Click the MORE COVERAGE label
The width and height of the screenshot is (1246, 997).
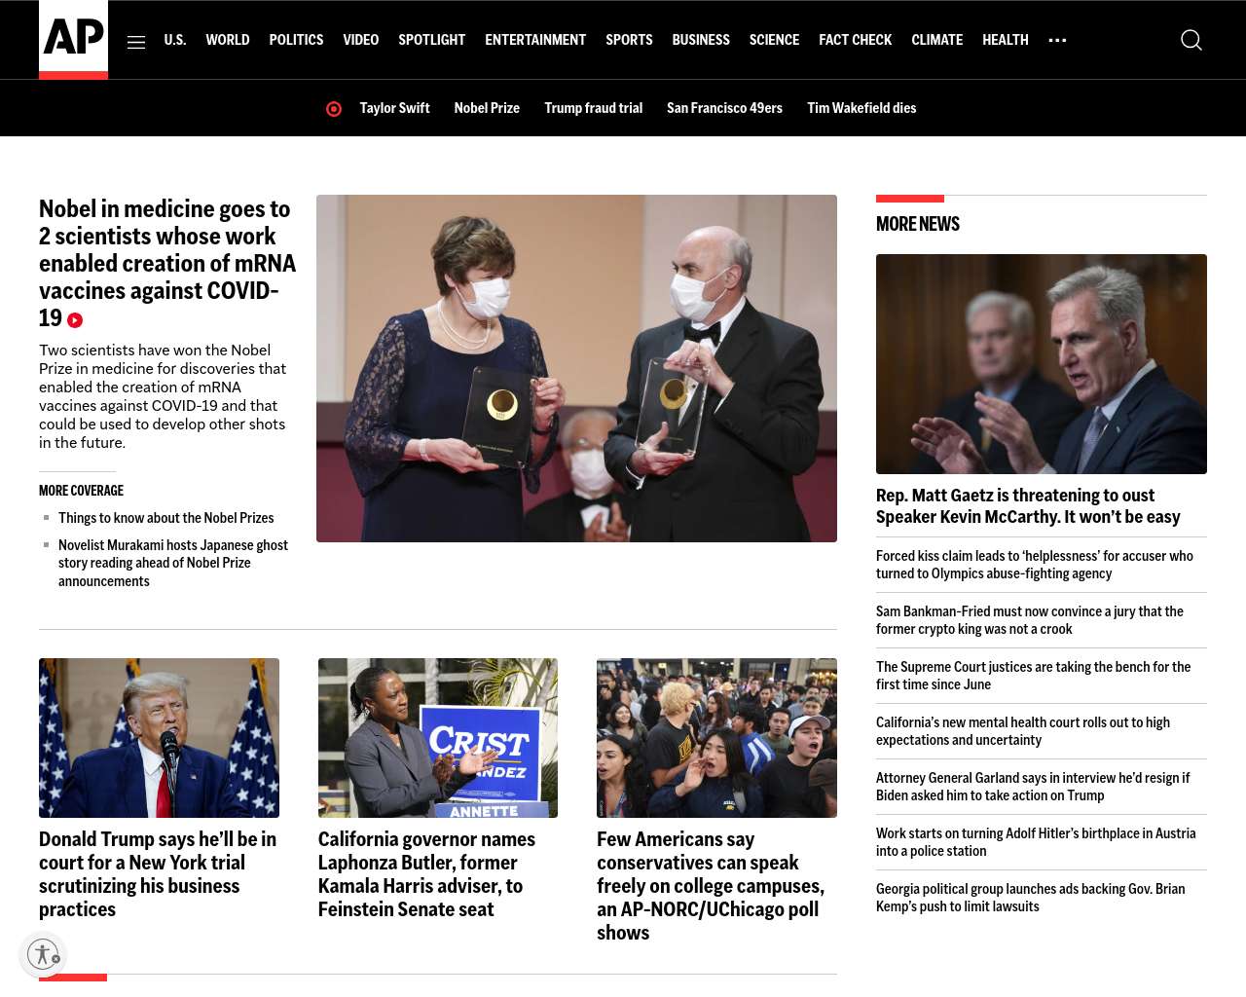(82, 491)
